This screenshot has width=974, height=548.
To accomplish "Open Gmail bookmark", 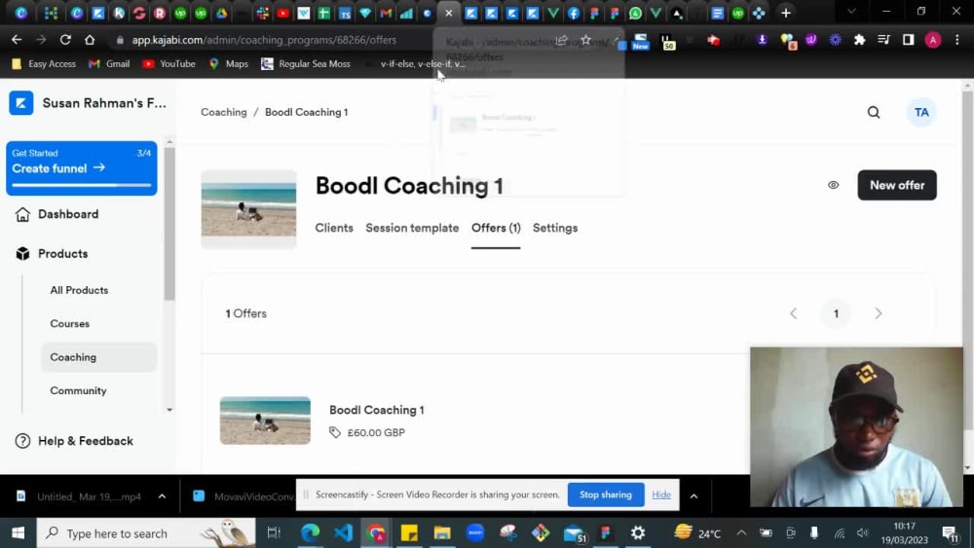I will 109,64.
